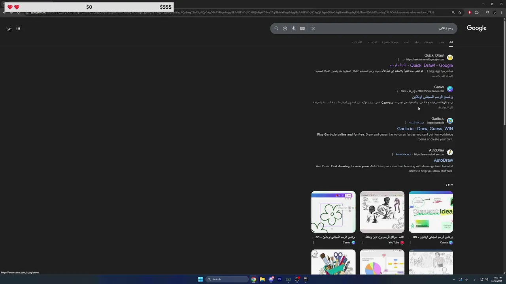Open Google Lens image search icon
506x284 pixels.
tap(285, 28)
